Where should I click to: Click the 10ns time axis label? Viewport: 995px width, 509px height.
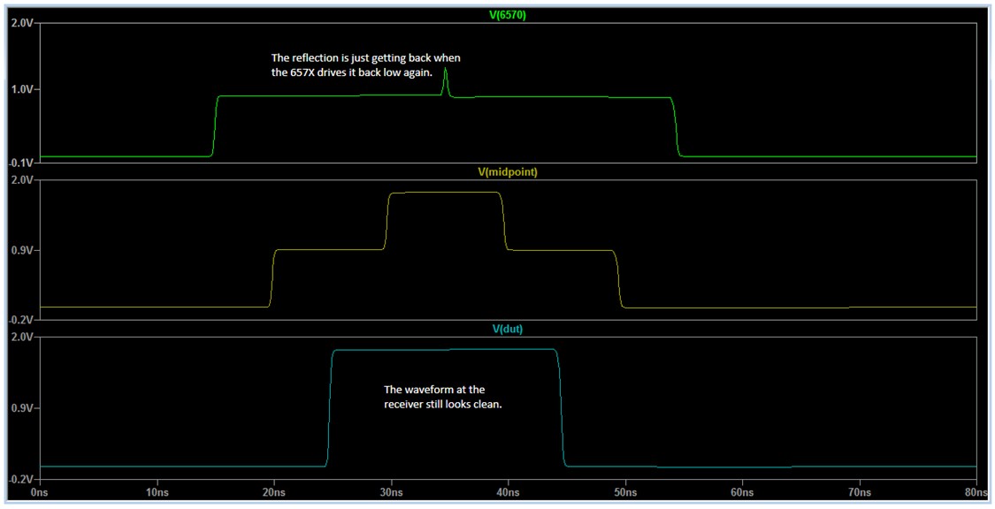[157, 490]
